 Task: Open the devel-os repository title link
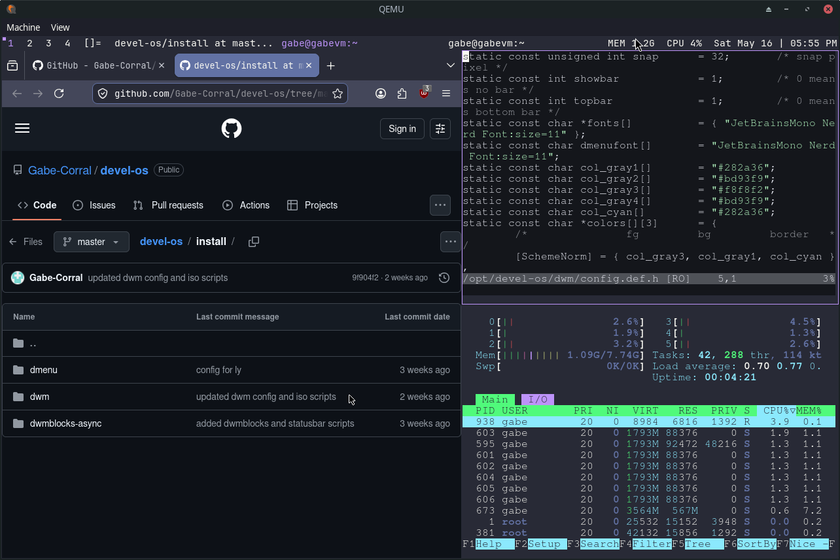coord(124,170)
